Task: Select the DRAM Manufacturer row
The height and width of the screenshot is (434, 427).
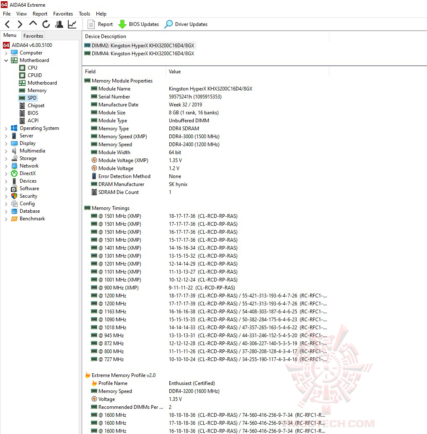Action: (205, 184)
